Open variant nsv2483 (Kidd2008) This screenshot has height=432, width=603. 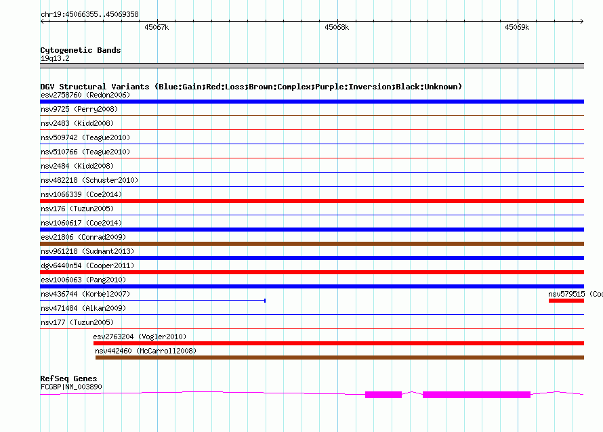coord(77,123)
